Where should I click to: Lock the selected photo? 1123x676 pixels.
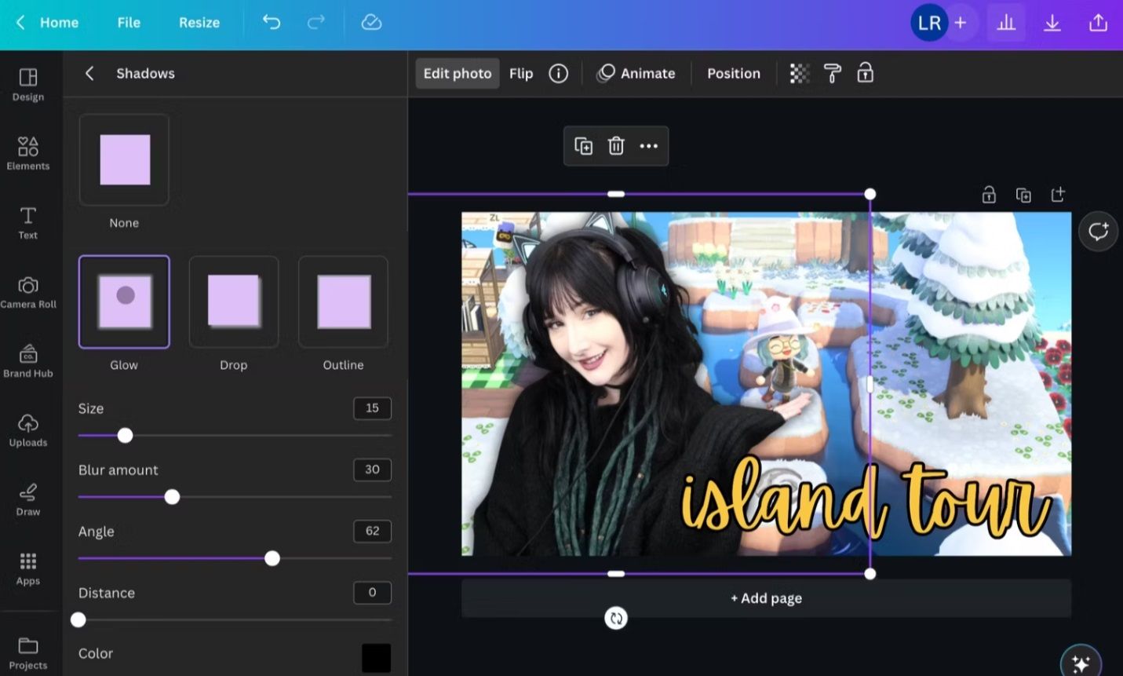865,73
